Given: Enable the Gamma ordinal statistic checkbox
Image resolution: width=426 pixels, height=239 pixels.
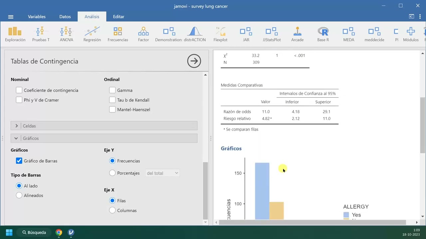Looking at the screenshot, I should (112, 90).
